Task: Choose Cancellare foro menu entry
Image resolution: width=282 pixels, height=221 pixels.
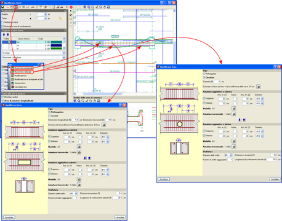Action: pos(20,87)
